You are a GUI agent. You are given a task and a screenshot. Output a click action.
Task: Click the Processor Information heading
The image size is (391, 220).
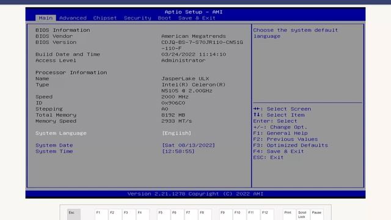[71, 73]
